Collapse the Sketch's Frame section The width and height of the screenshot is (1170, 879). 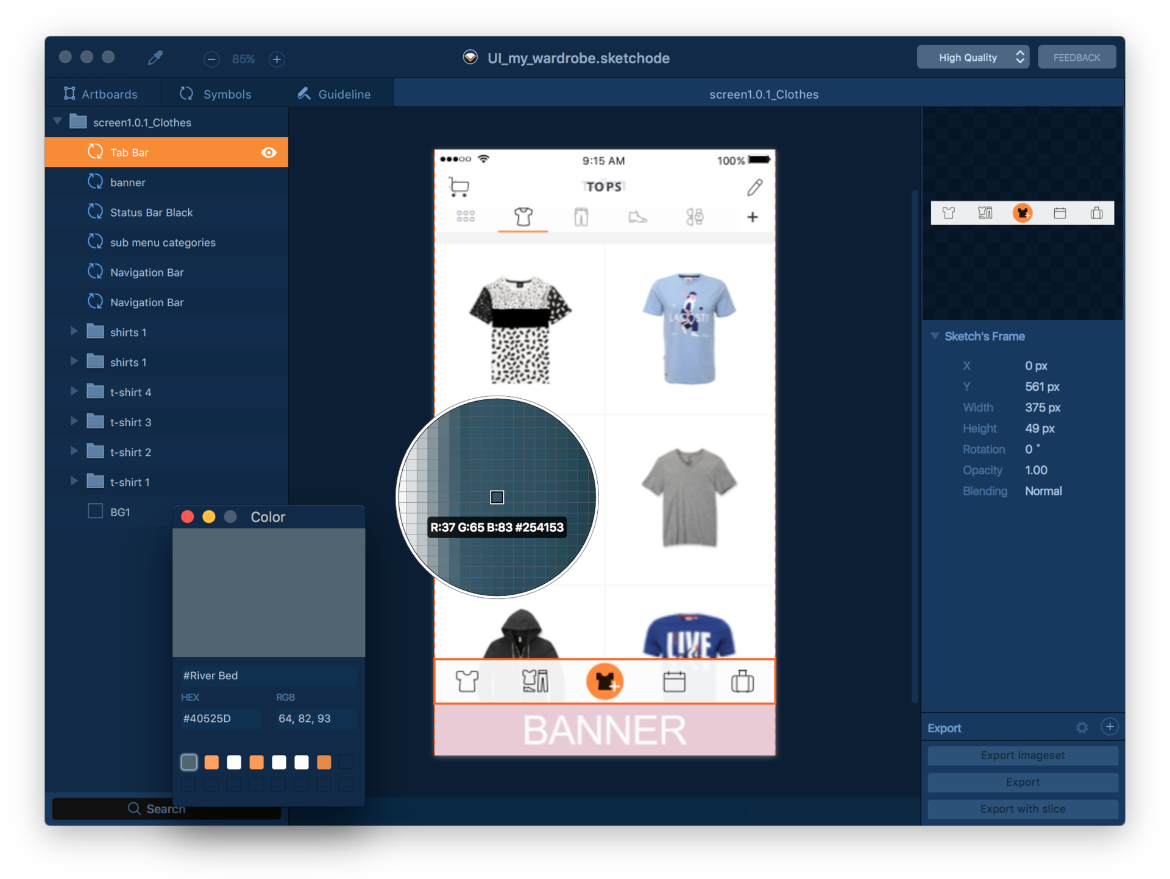click(x=934, y=336)
